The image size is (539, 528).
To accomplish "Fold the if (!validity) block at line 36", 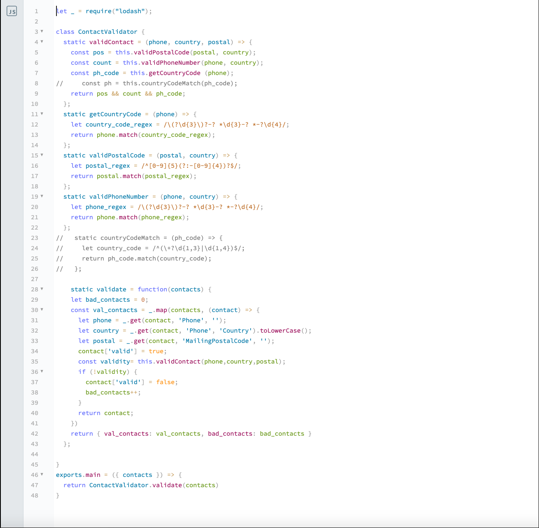I will tap(42, 371).
